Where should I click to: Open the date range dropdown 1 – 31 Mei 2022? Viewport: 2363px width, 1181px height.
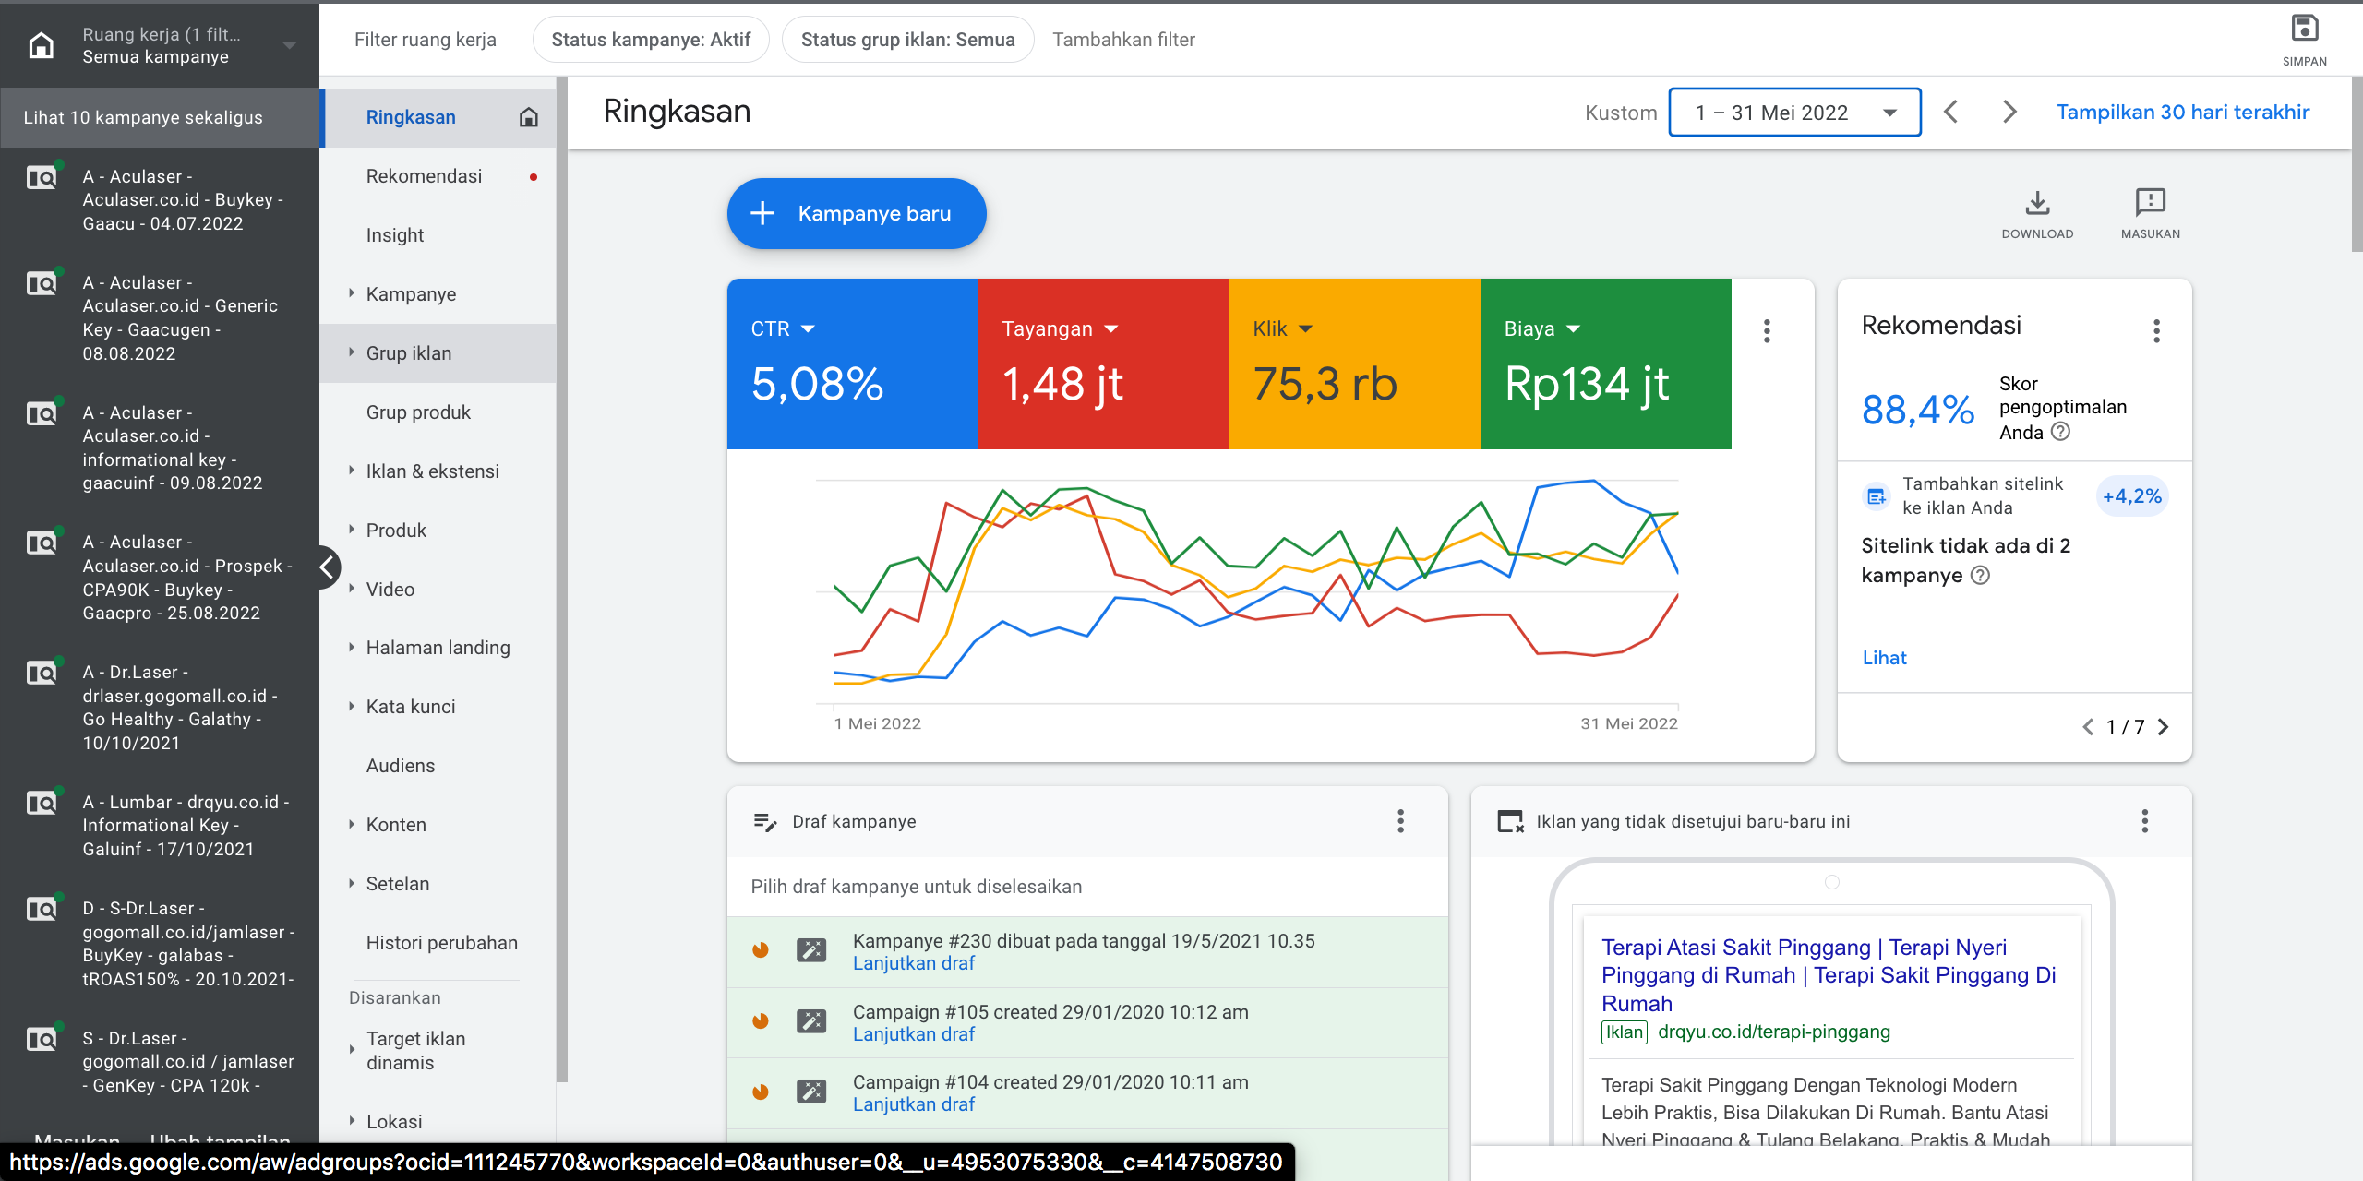point(1793,112)
